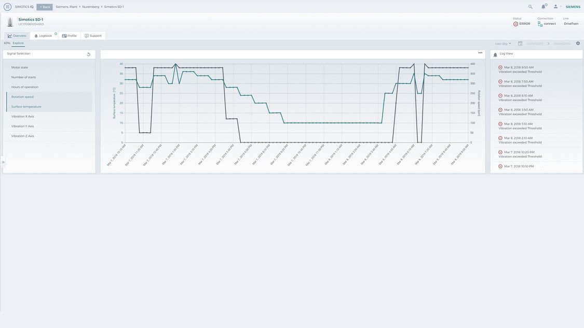The width and height of the screenshot is (584, 328).
Task: Deselect the Surface temperature signal
Action: click(x=49, y=107)
